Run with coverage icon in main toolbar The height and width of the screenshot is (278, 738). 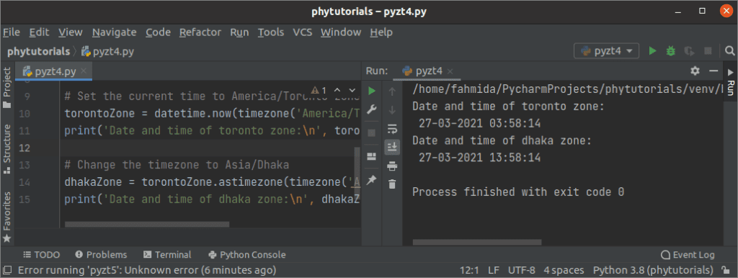[690, 51]
